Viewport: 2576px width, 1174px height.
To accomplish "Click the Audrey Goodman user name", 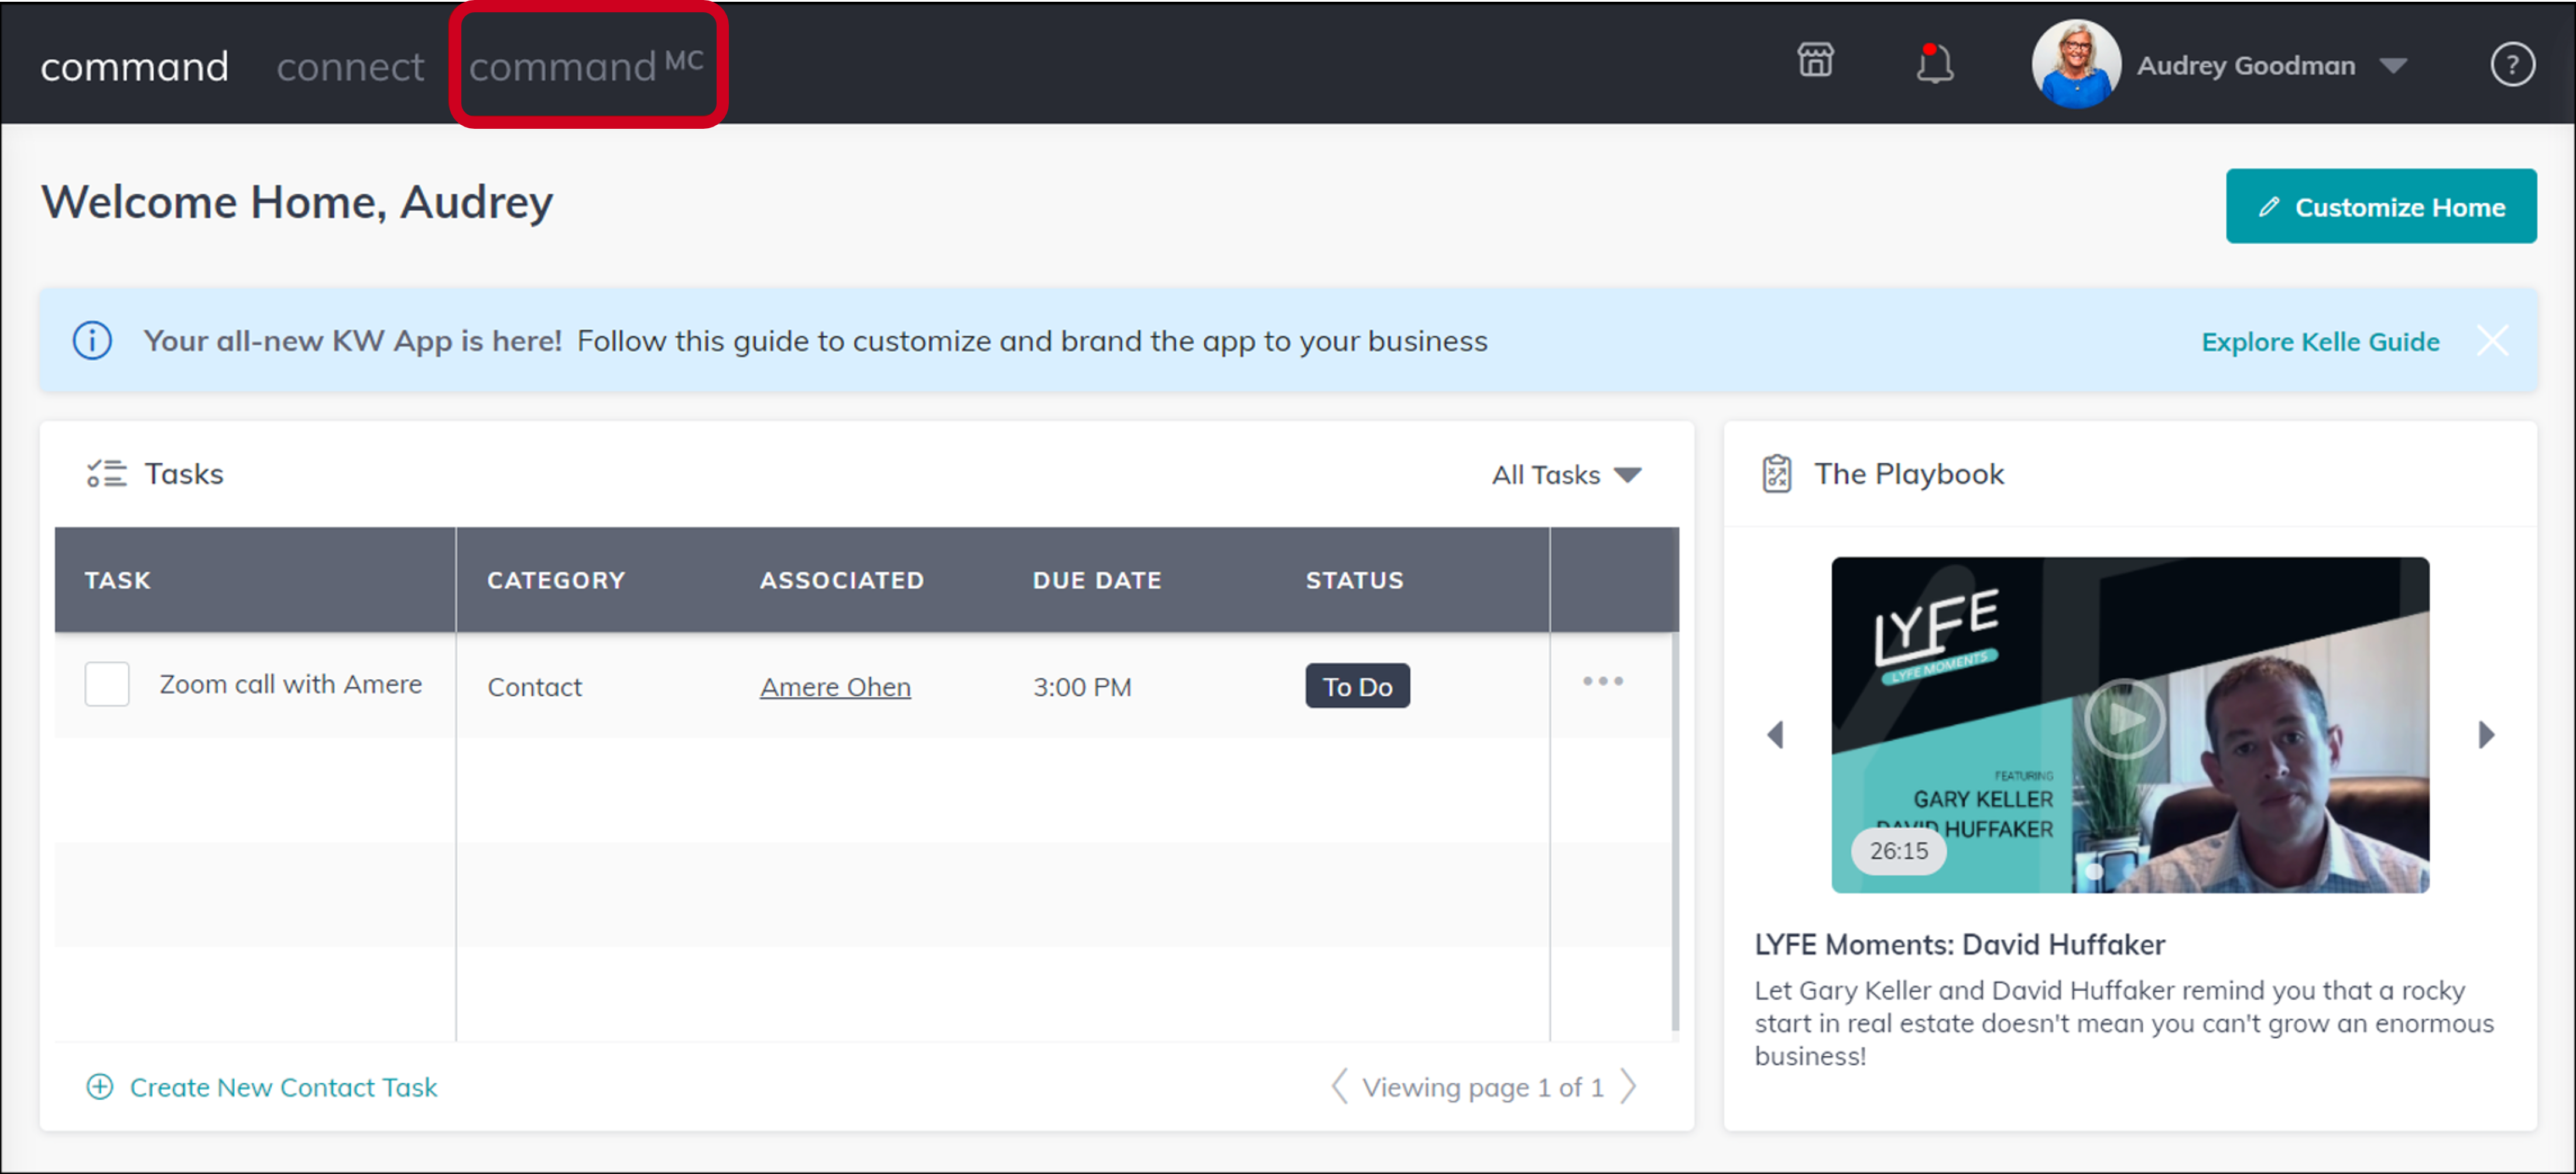I will point(2245,66).
